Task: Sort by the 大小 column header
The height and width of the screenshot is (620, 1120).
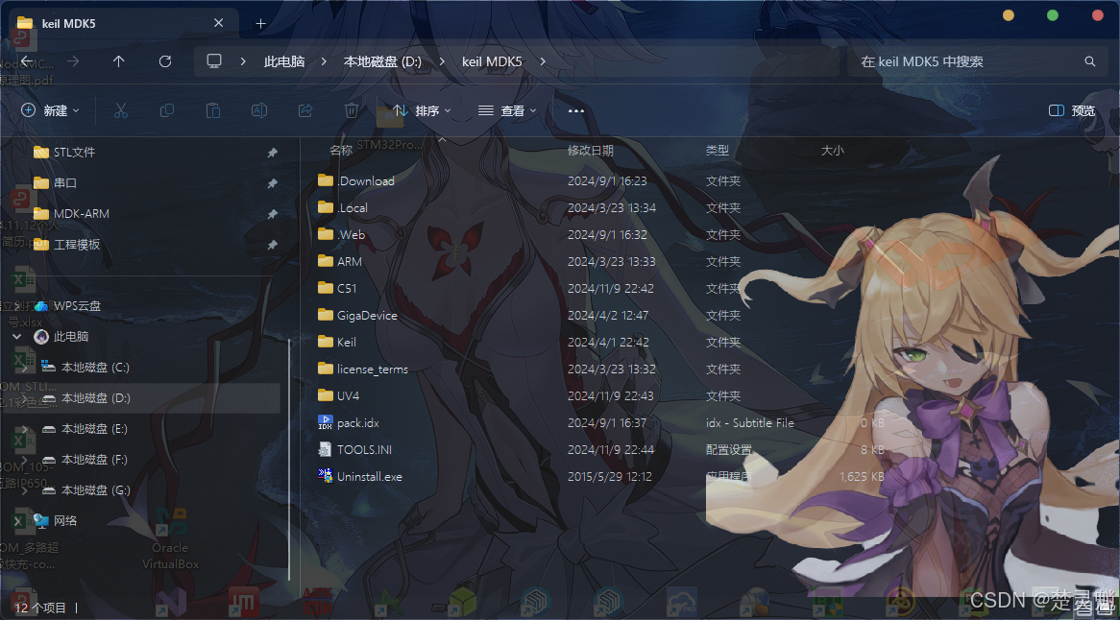Action: pos(832,151)
